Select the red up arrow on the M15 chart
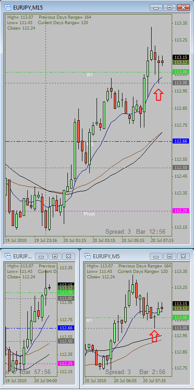Screen dimensions: 194x390 click(x=158, y=95)
